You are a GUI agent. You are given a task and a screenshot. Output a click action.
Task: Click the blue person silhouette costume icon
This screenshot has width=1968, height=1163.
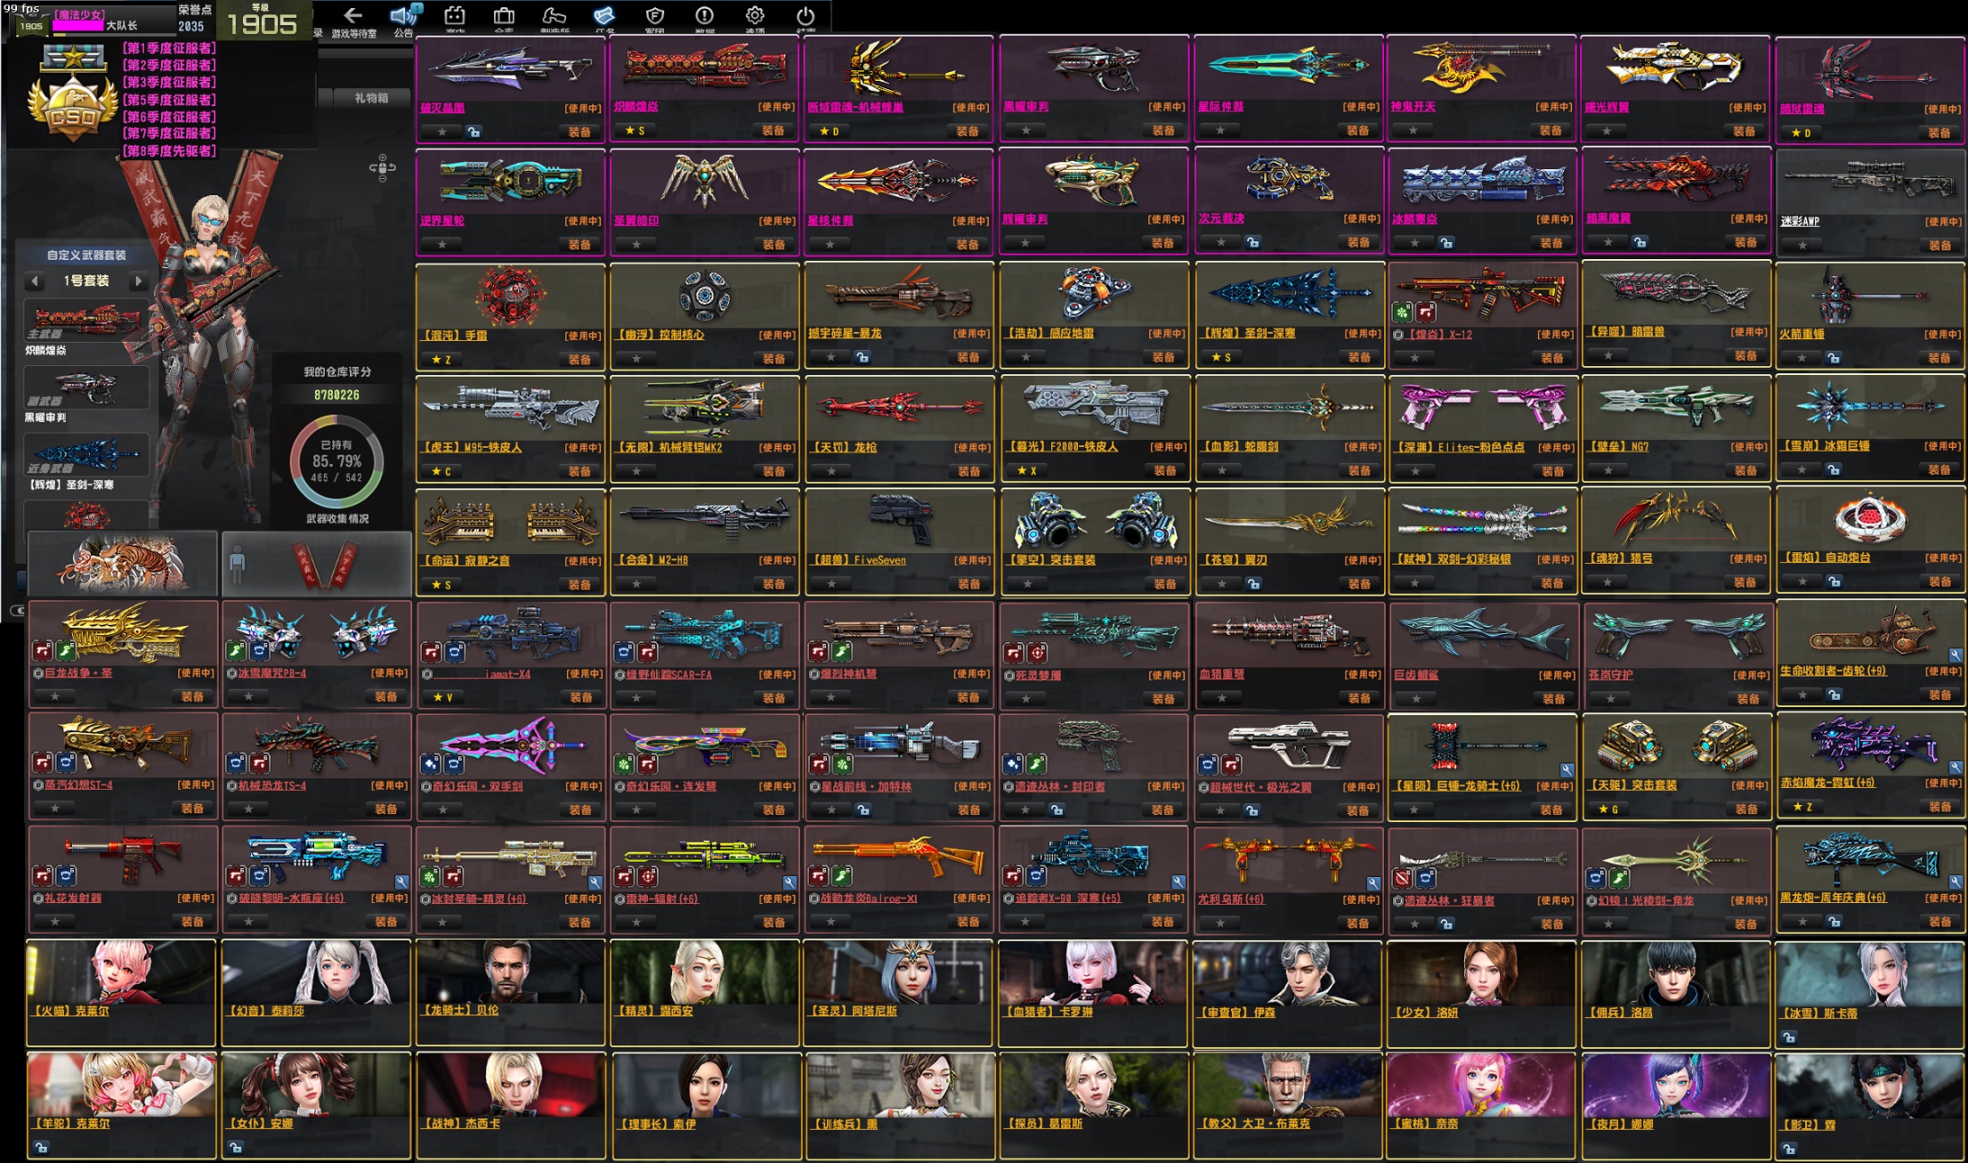237,563
